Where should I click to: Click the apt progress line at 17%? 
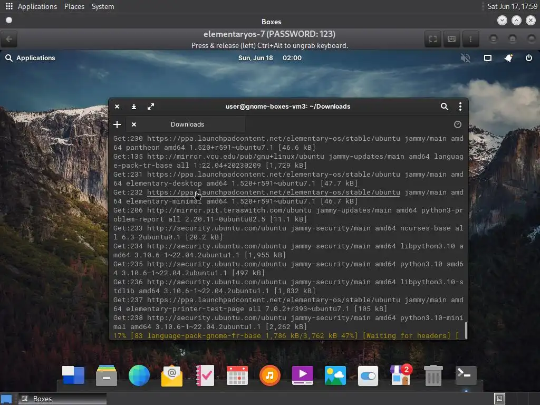pyautogui.click(x=286, y=335)
